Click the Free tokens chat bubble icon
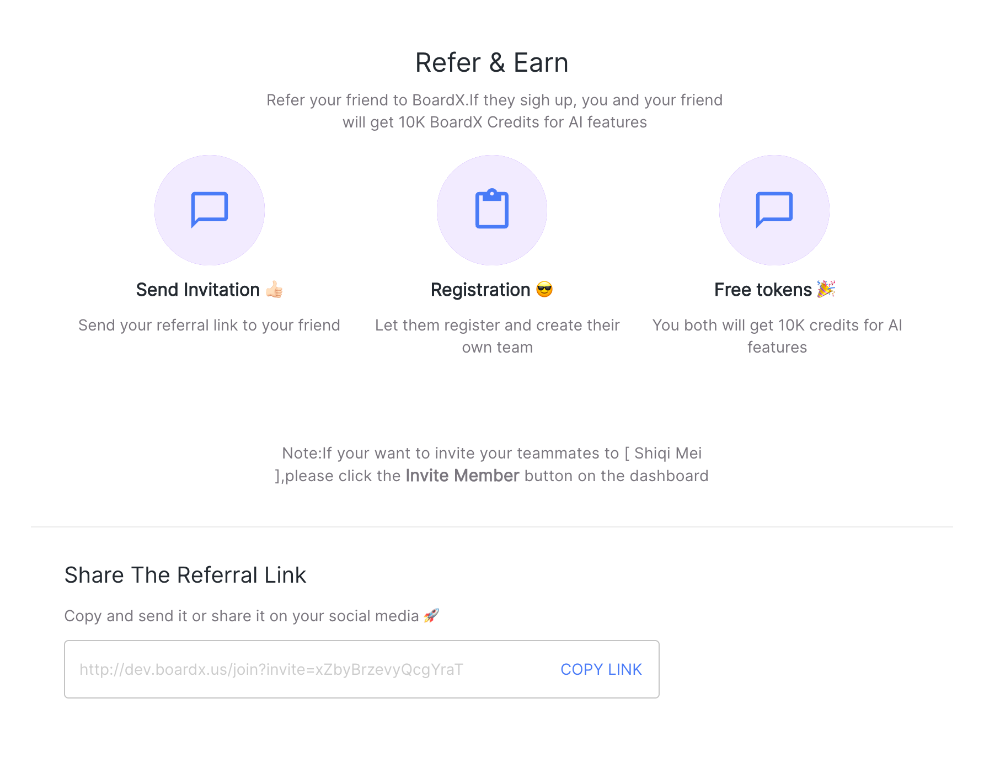 pos(774,210)
